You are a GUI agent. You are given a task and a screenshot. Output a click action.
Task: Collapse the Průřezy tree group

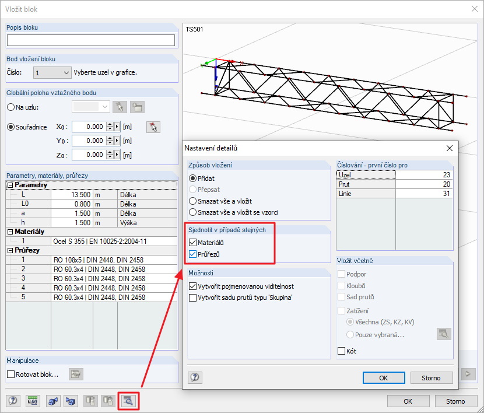pyautogui.click(x=10, y=250)
